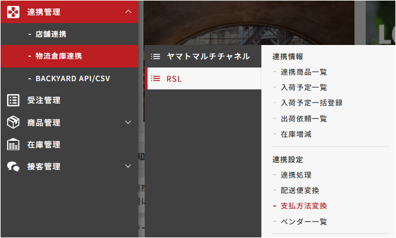This screenshot has height=238, width=396.
Task: Expand the 商品管理 chevron
Action: [128, 123]
